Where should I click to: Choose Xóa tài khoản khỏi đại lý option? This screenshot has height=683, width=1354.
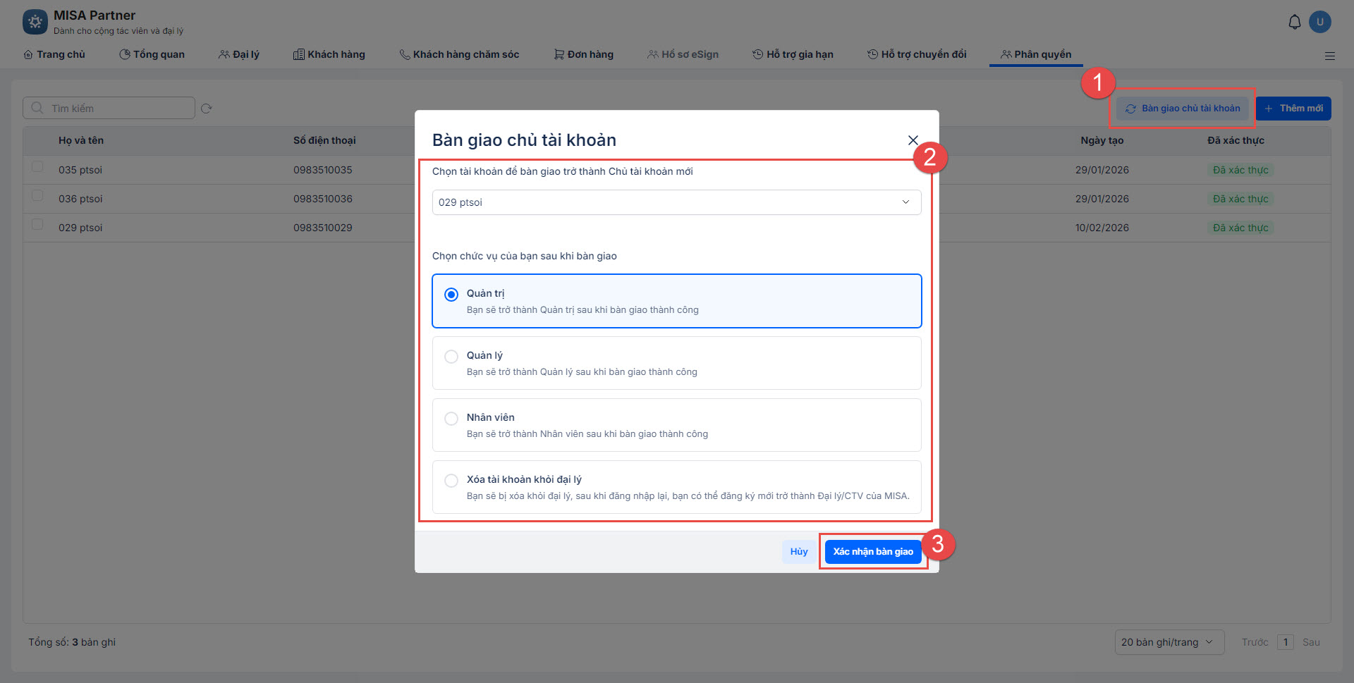coord(451,481)
